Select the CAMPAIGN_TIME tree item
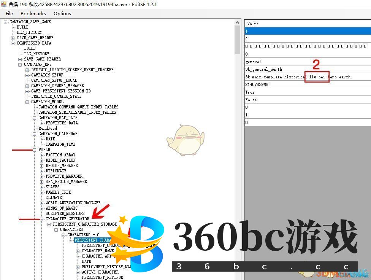This screenshot has width=371, height=280. point(60,144)
